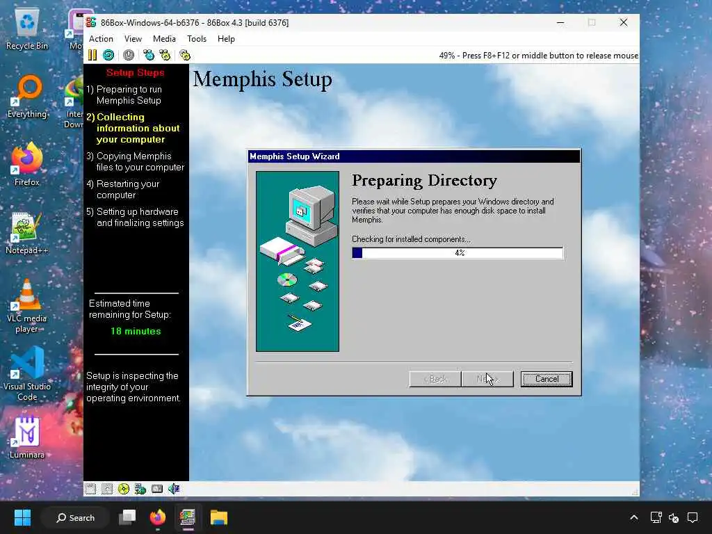The image size is (712, 534).
Task: Launch Firefox from the taskbar
Action: click(x=158, y=517)
